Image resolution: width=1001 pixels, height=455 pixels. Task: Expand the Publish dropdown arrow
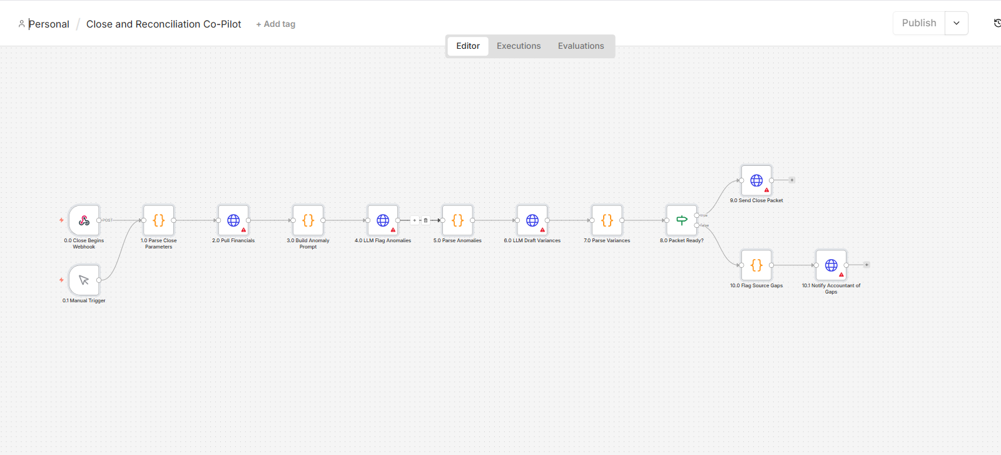click(957, 23)
